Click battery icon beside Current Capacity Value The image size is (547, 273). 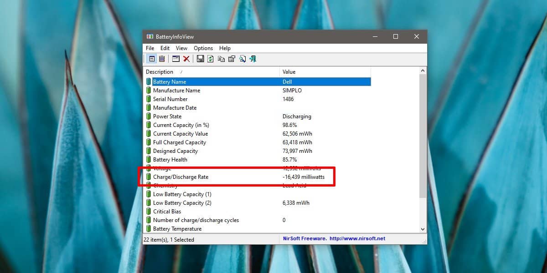coord(149,134)
